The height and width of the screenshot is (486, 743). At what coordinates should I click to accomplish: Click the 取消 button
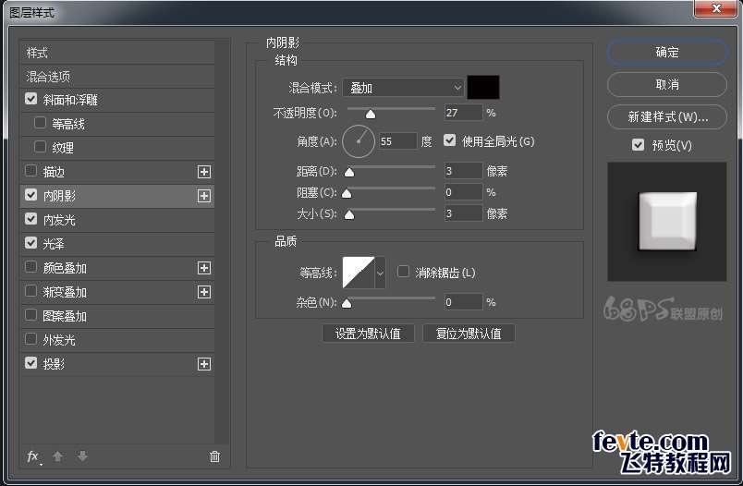coord(666,84)
